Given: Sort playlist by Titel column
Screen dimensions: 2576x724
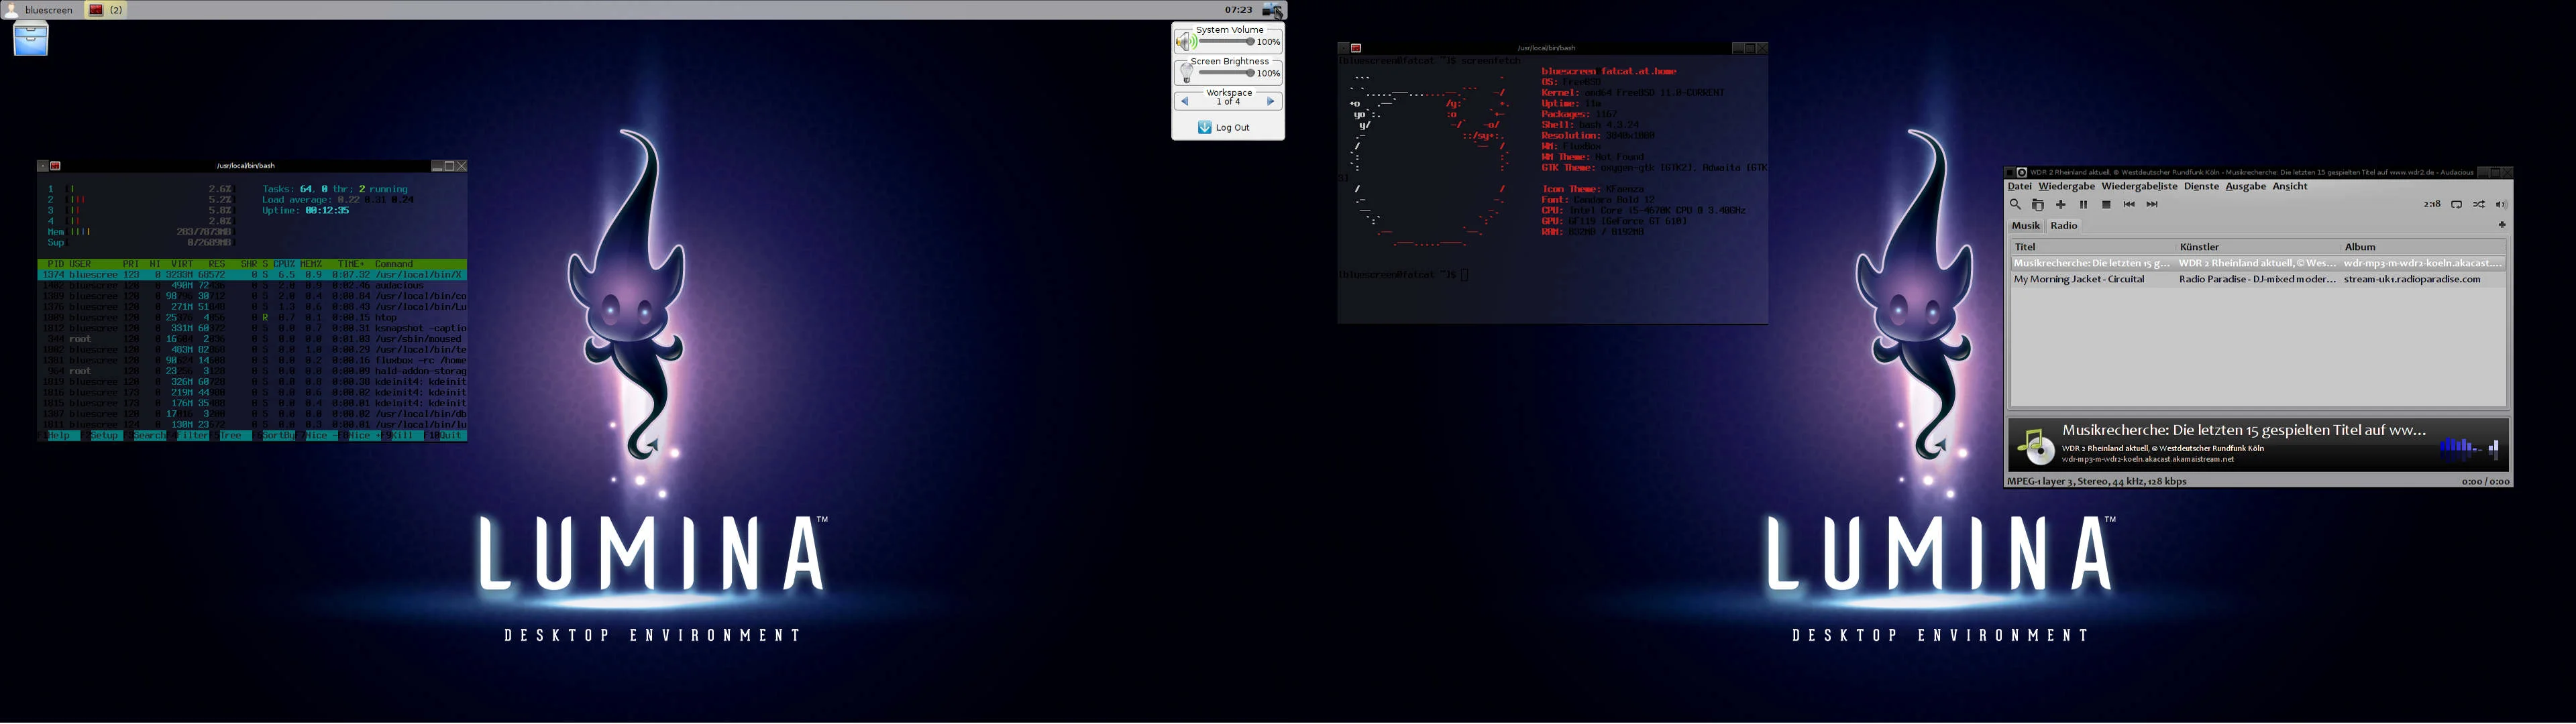Looking at the screenshot, I should [2093, 247].
